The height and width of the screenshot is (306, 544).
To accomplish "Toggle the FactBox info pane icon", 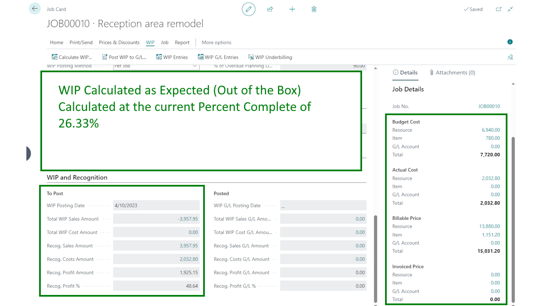I will [510, 42].
